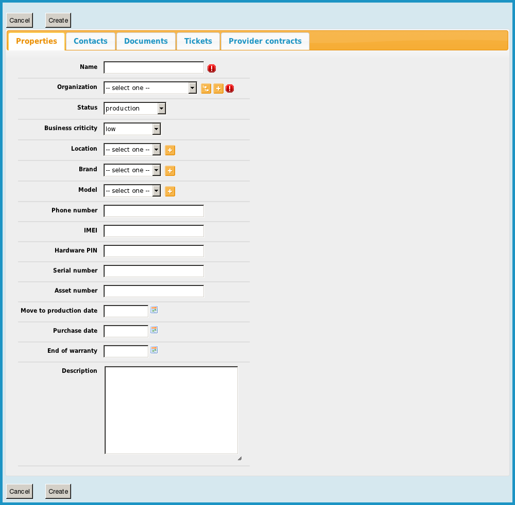
Task: Open the Location select list
Action: 132,150
